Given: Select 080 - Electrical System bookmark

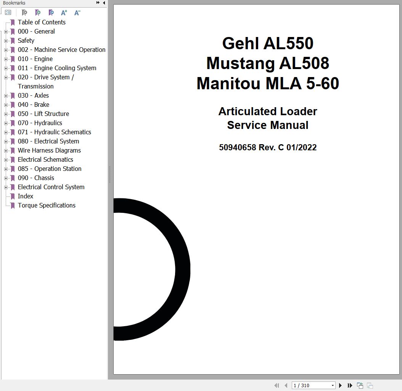Looking at the screenshot, I should (x=48, y=141).
